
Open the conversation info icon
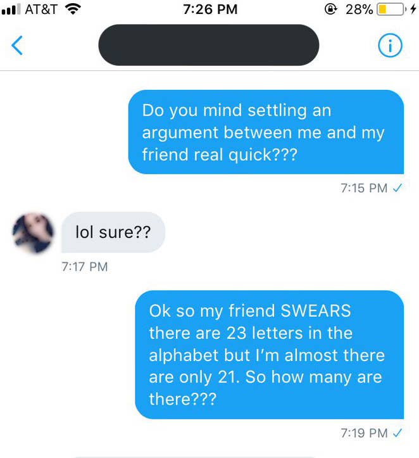(x=390, y=45)
